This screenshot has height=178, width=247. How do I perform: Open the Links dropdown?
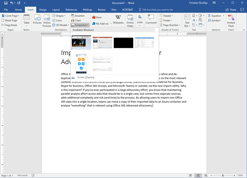click(140, 21)
